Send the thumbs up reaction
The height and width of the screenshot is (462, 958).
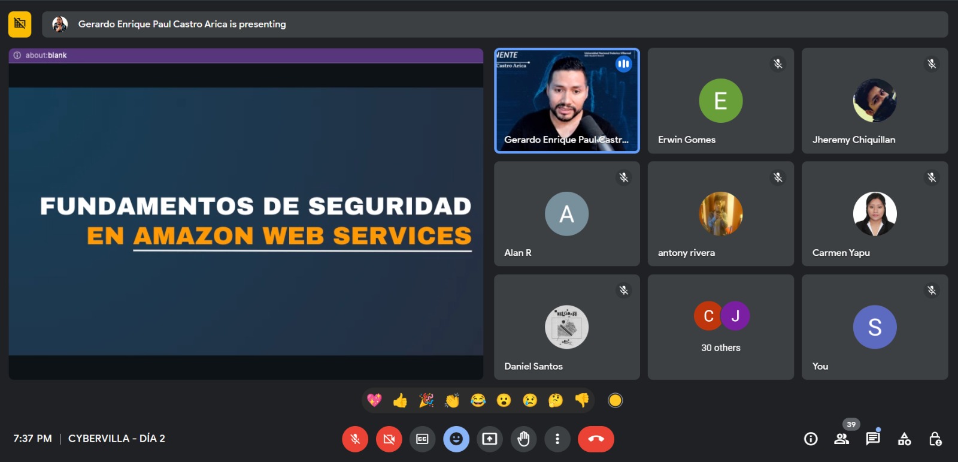click(400, 400)
